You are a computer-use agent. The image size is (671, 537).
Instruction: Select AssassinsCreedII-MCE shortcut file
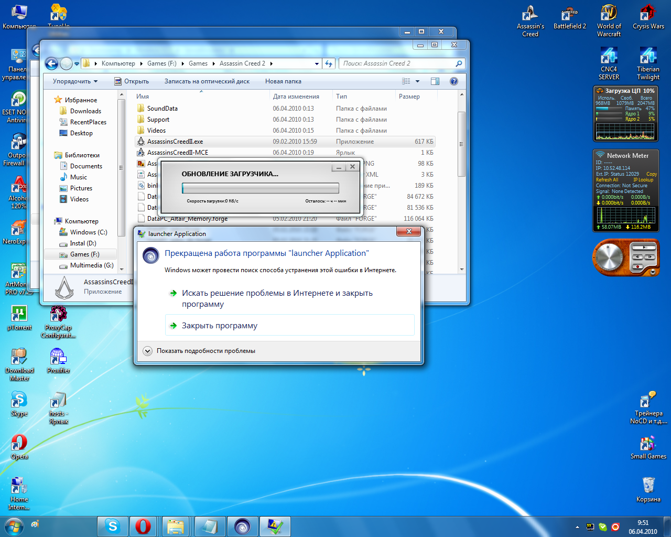point(285,153)
